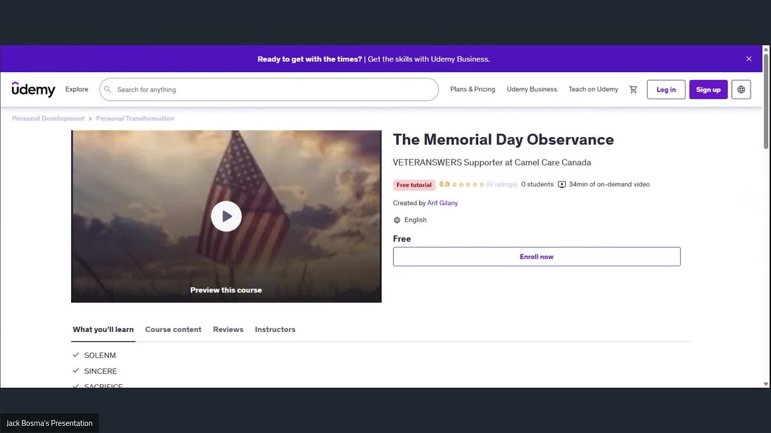Click the scrollbar up arrow

tap(766, 49)
